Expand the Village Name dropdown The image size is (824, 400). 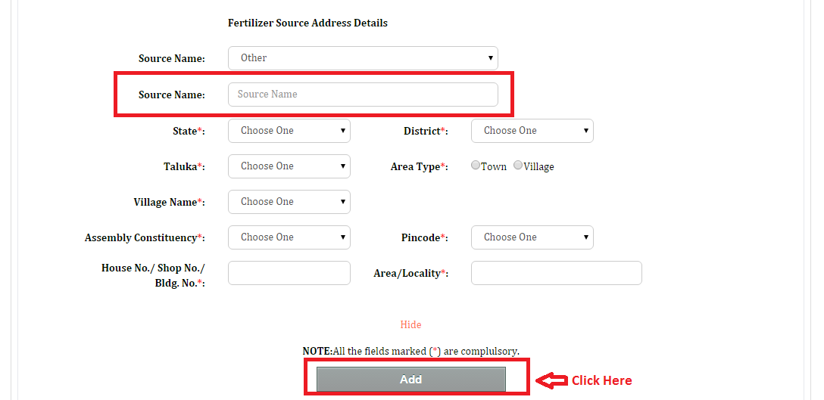point(289,202)
